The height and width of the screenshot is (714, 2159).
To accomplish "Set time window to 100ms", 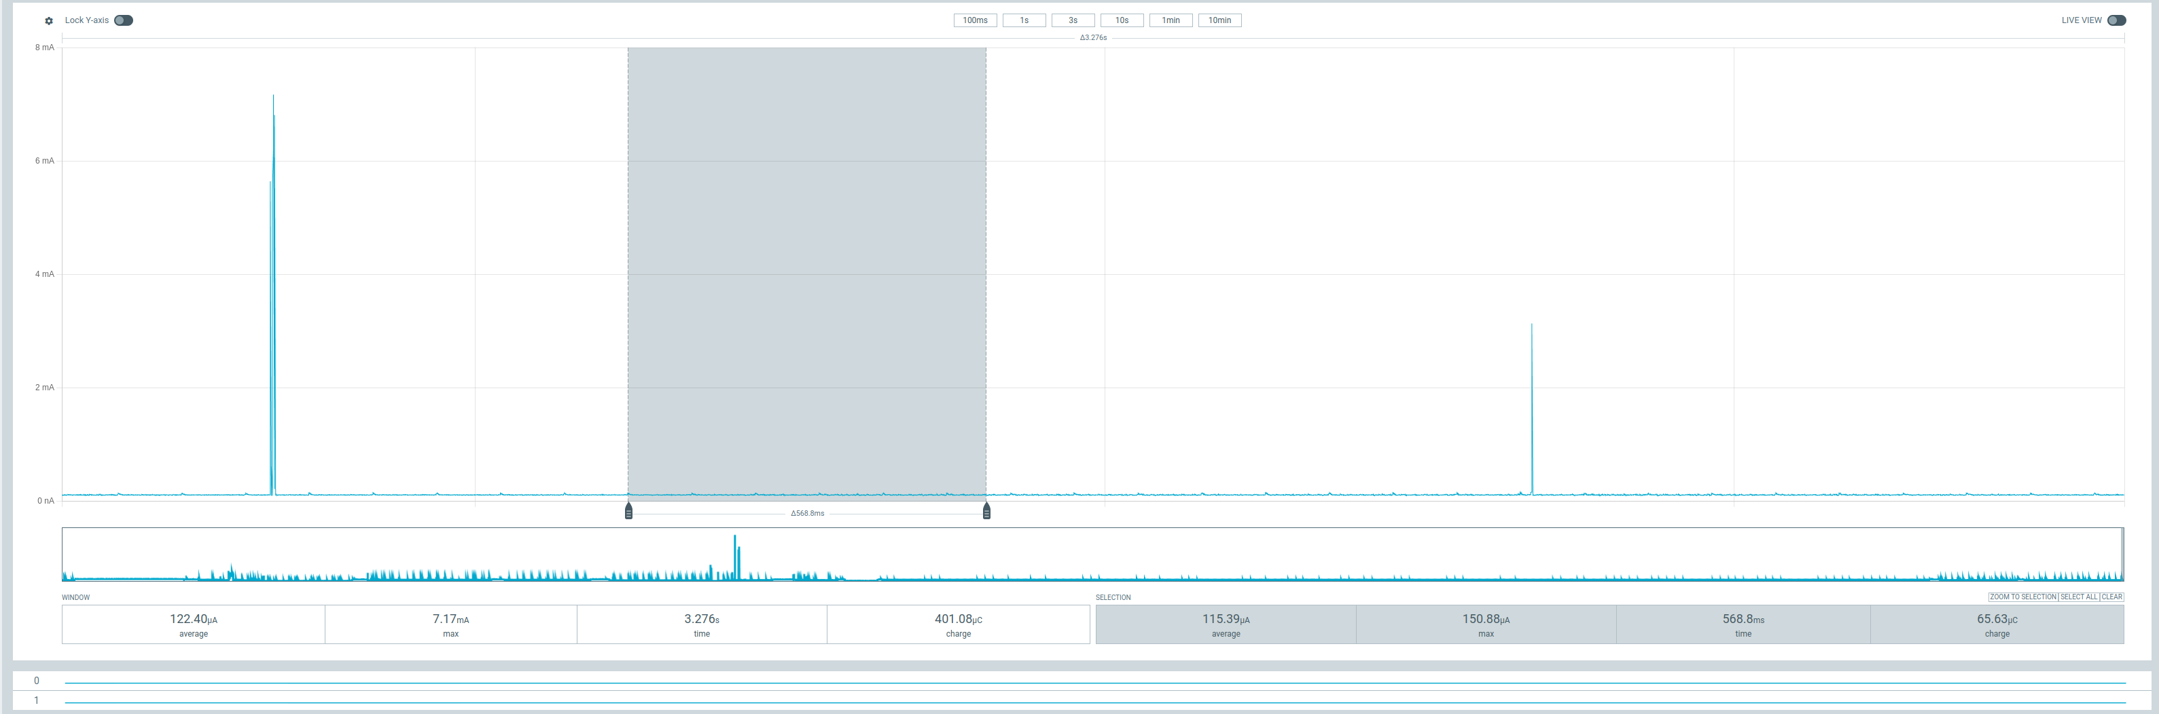I will 974,20.
